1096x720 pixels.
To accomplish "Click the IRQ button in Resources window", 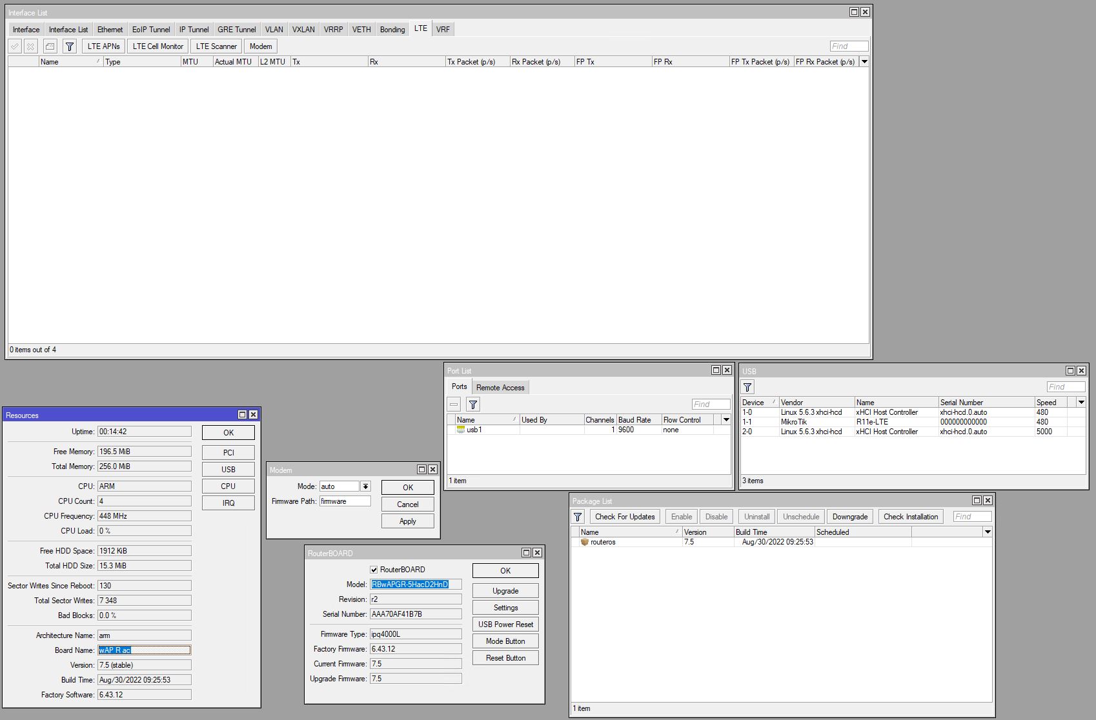I will click(228, 503).
